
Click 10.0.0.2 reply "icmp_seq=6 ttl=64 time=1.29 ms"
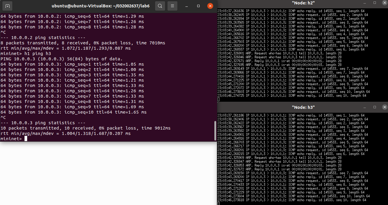click(x=72, y=16)
